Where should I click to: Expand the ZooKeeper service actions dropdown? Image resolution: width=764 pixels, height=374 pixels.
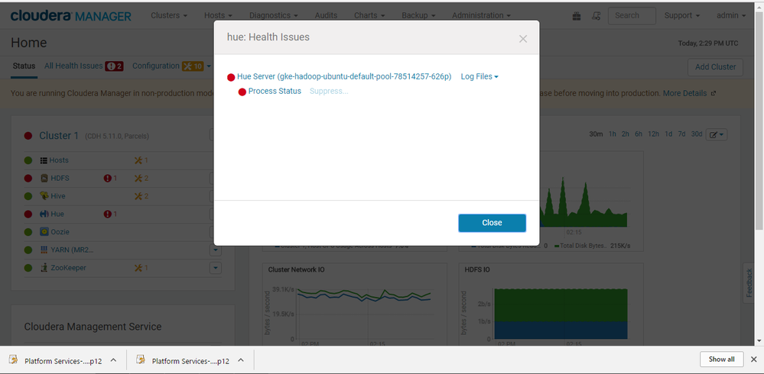(x=216, y=268)
